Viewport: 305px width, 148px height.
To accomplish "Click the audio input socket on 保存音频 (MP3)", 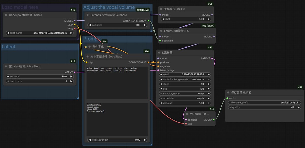I will (x=227, y=98).
